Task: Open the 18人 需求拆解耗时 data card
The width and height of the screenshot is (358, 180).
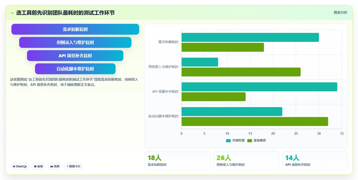Action: tap(177, 160)
